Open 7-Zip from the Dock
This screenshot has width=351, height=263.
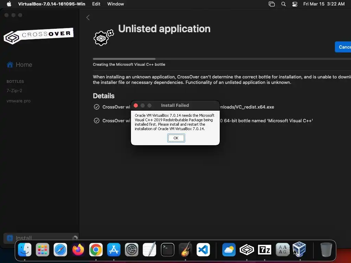tap(265, 250)
